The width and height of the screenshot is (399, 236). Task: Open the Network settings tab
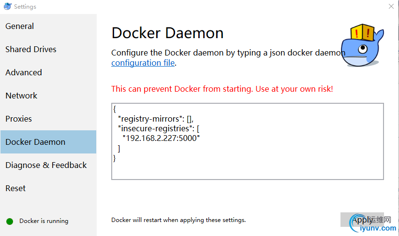(x=48, y=96)
